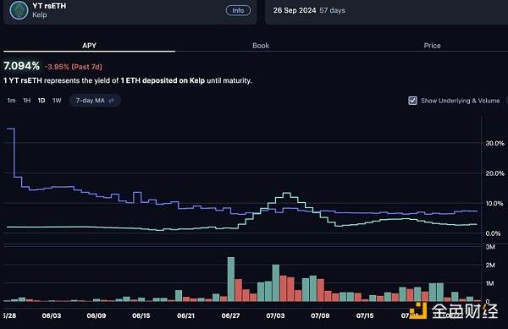The image size is (508, 329).
Task: Click the 07/03 date marker on axis
Action: (x=275, y=315)
